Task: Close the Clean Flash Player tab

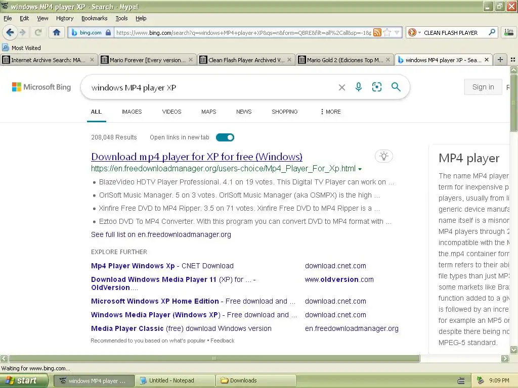Action: tap(289, 60)
